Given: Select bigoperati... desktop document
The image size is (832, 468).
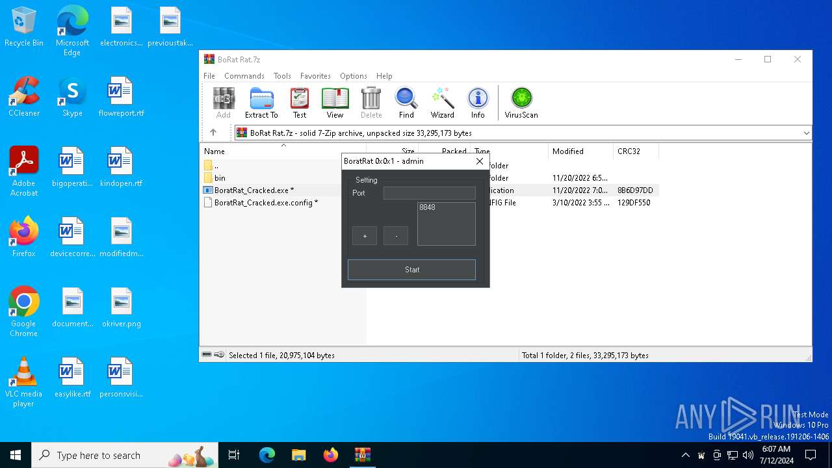Looking at the screenshot, I should coord(72,167).
